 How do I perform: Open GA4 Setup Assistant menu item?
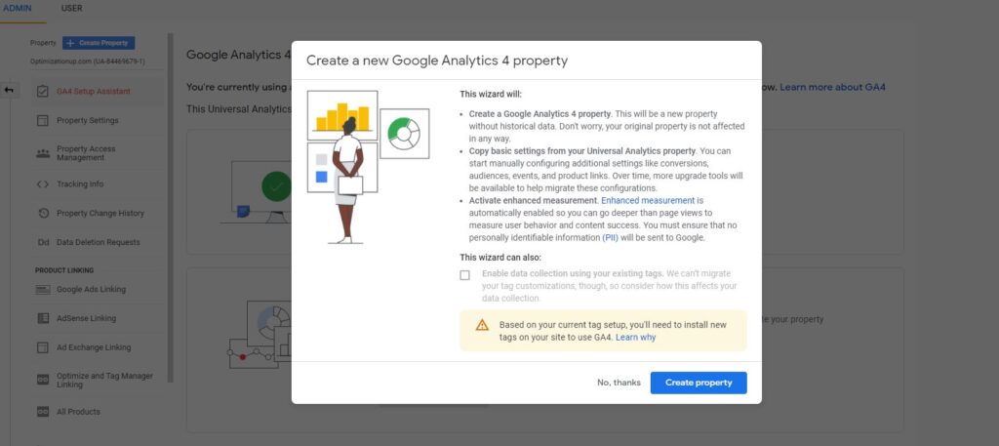click(x=94, y=92)
